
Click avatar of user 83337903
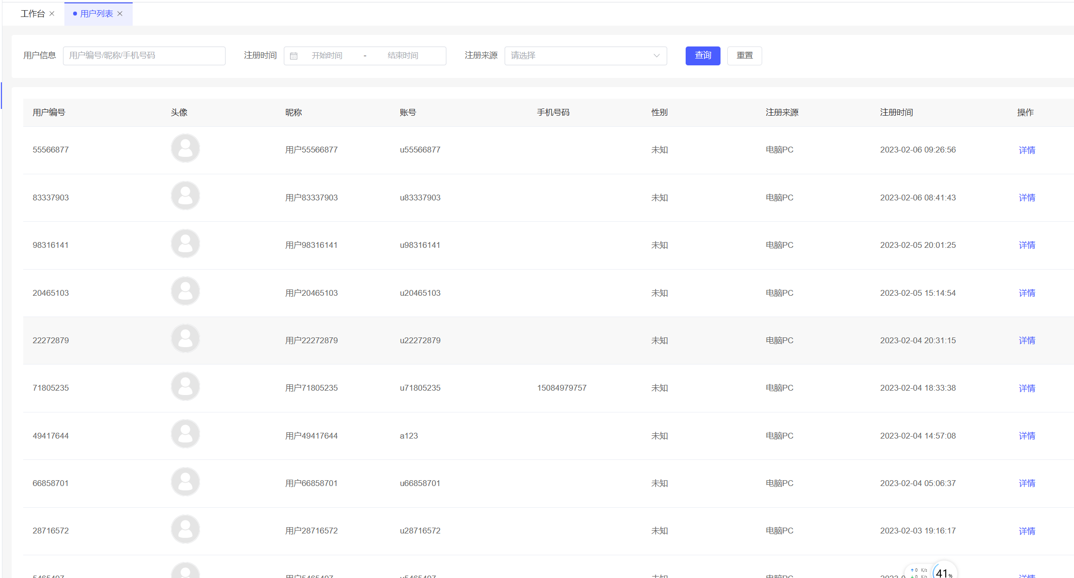click(185, 196)
